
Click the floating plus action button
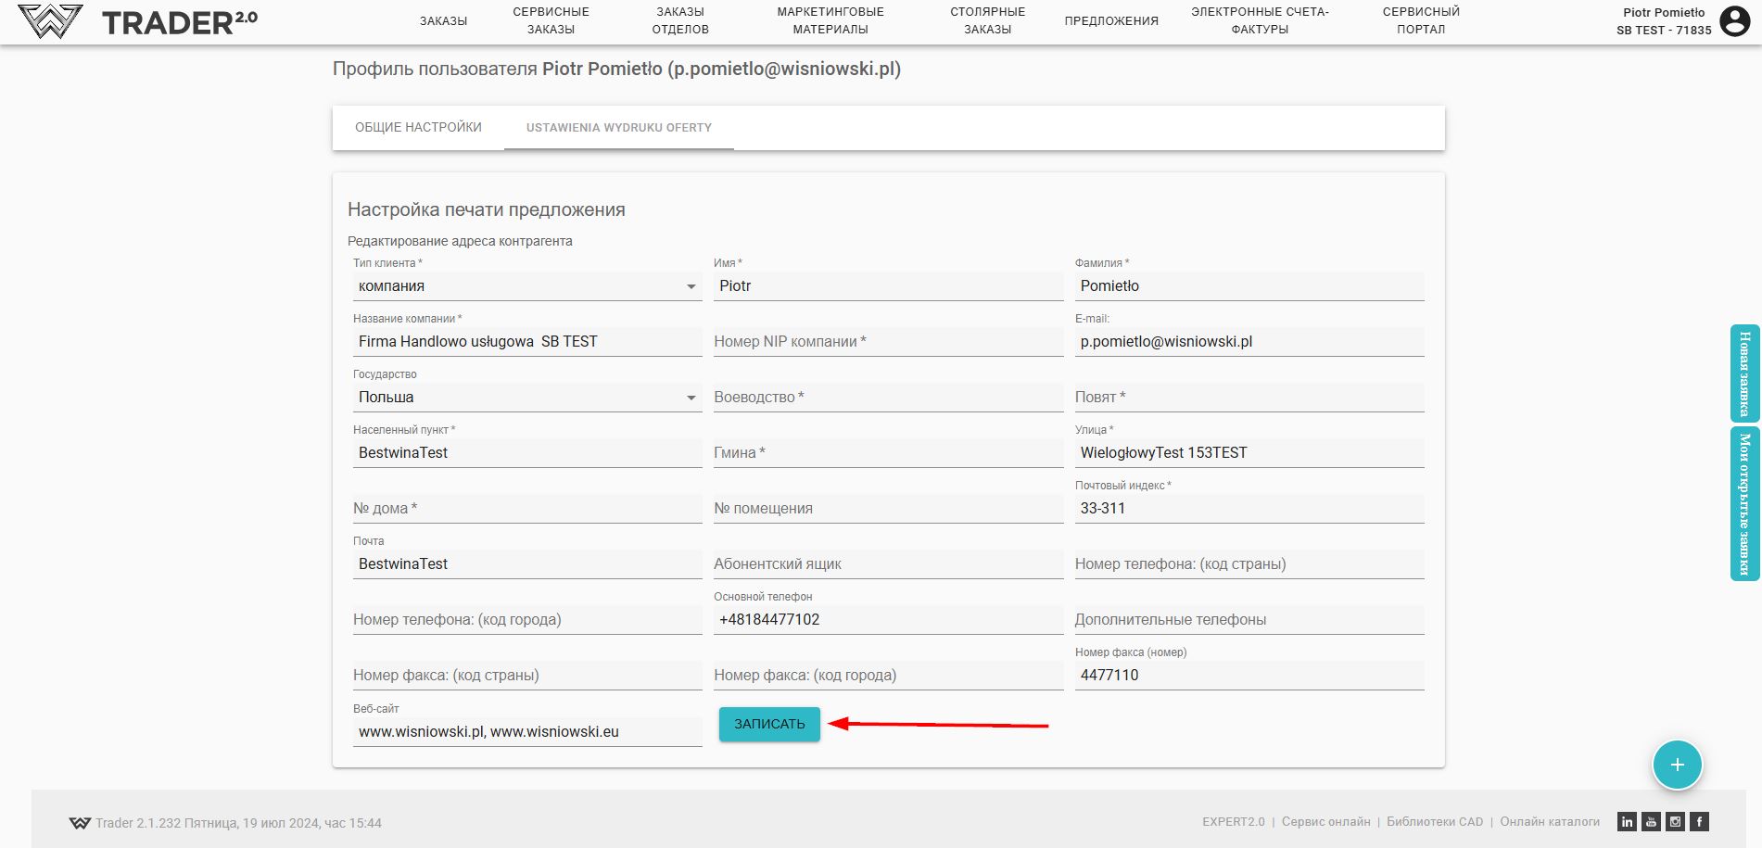1677,765
